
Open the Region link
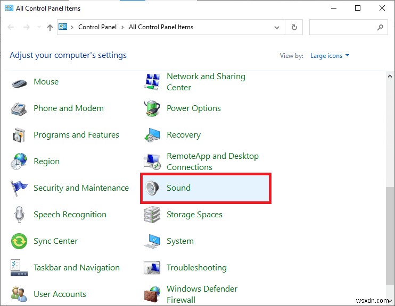(47, 161)
